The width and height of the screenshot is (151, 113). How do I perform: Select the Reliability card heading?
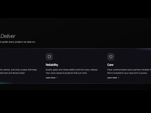click(x=52, y=65)
